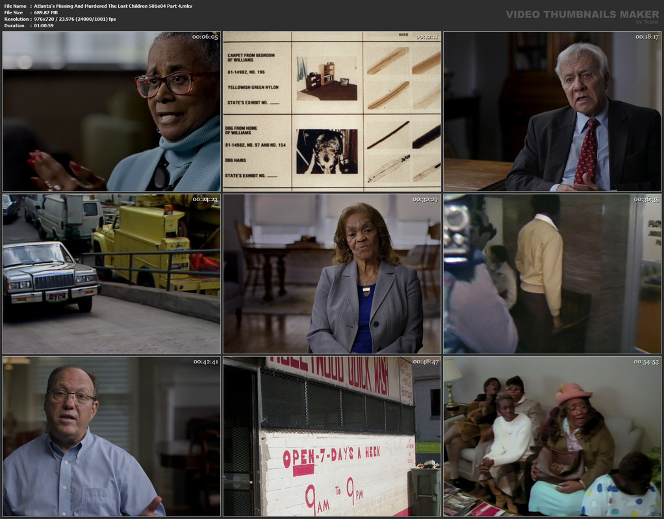
Task: Select the carpet fiber exhibit thumbnail 00:12:11
Action: click(x=332, y=112)
